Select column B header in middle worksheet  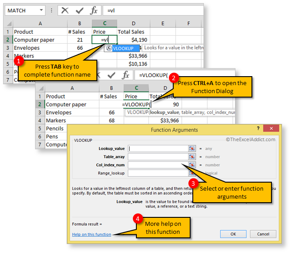pos(112,88)
